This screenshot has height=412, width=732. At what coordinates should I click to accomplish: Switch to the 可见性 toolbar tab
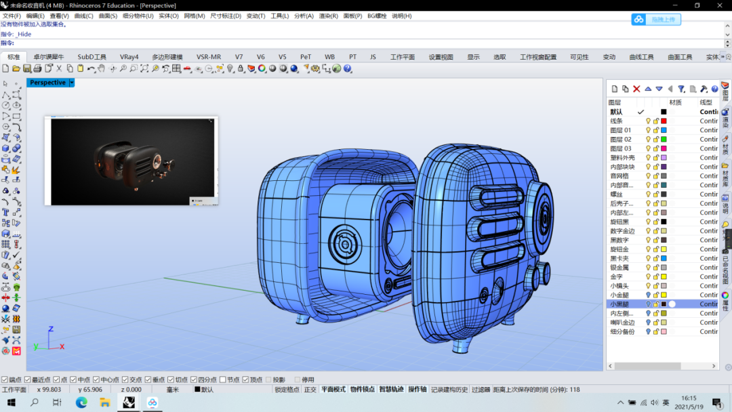579,57
